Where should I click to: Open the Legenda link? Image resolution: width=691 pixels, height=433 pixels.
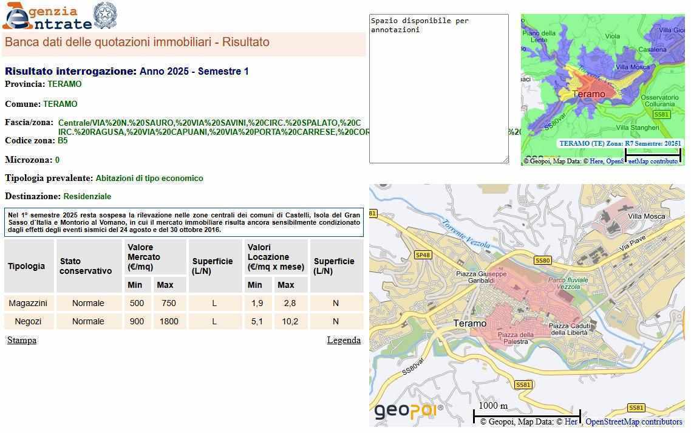[344, 340]
